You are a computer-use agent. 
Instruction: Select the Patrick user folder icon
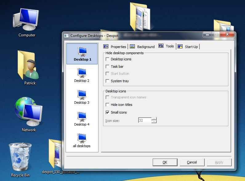click(x=28, y=65)
